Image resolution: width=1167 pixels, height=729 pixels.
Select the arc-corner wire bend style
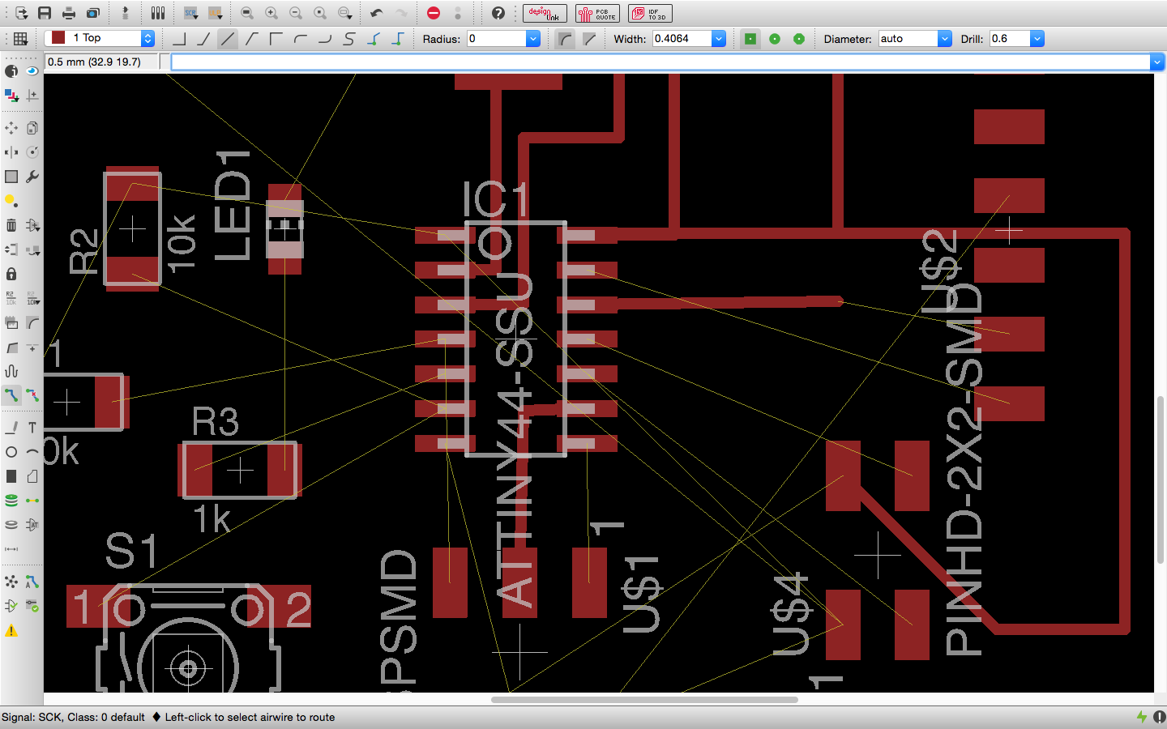(x=301, y=38)
